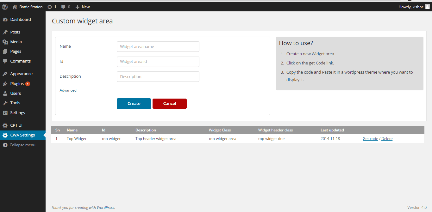Image resolution: width=432 pixels, height=212 pixels.
Task: Click kishor's profile avatar
Action: (x=428, y=7)
